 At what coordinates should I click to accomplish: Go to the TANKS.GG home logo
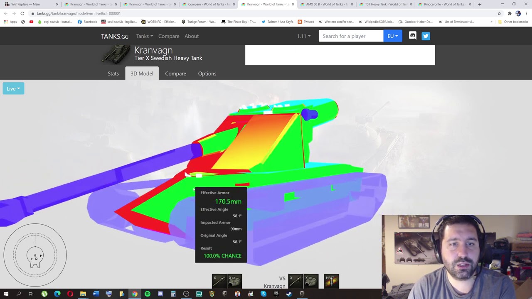coord(115,36)
